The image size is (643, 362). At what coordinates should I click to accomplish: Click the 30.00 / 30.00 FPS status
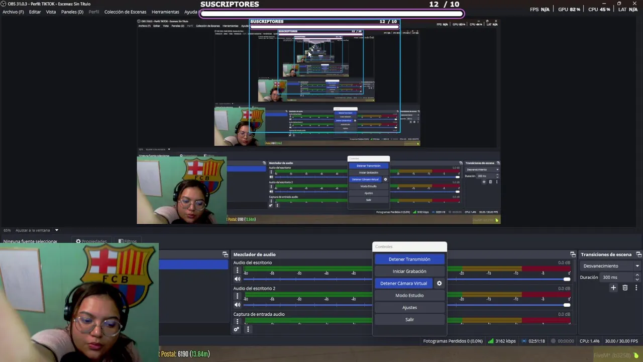tap(621, 341)
